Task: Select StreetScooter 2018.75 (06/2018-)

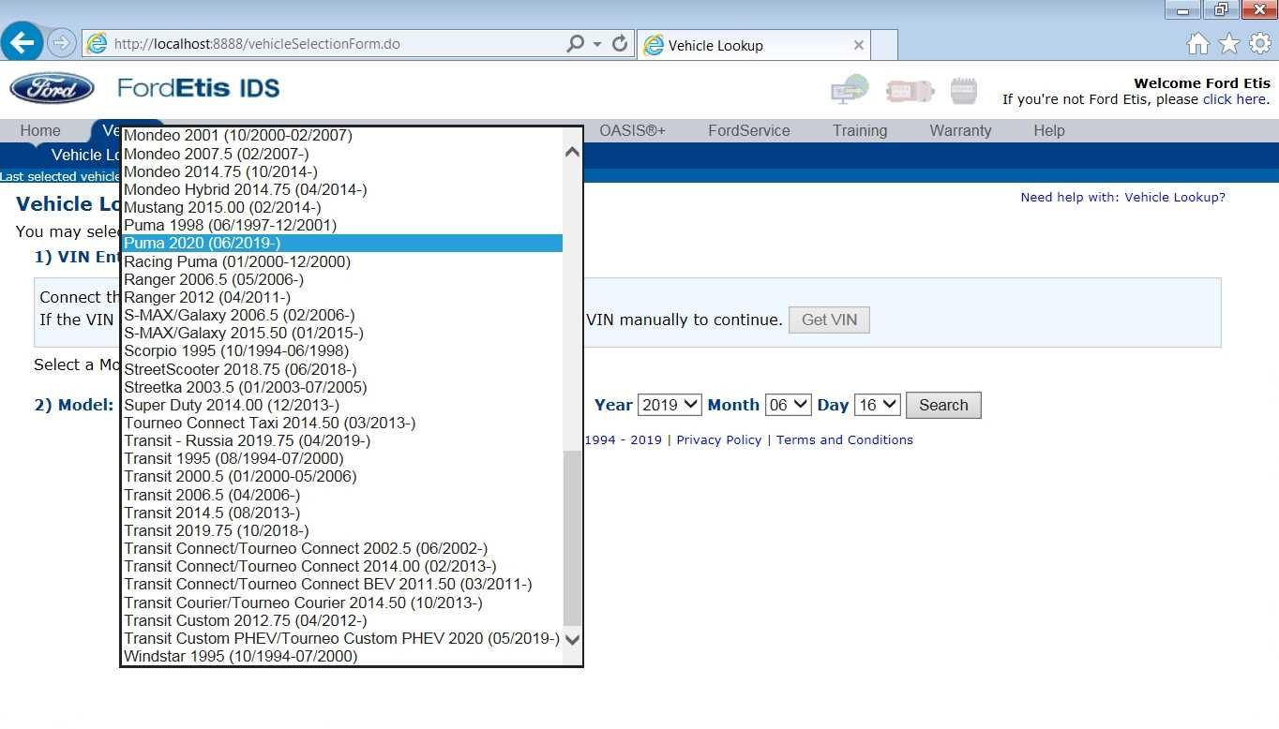Action: (x=343, y=369)
